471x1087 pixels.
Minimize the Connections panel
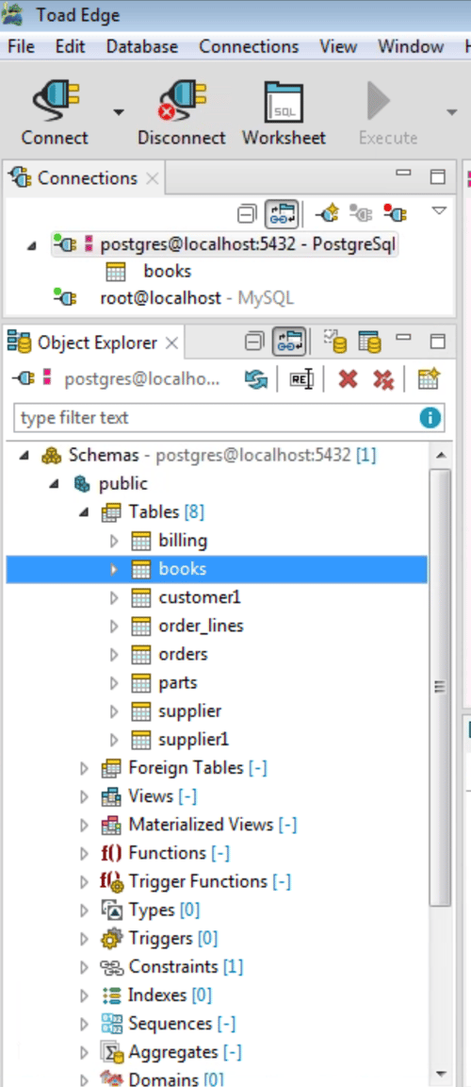(403, 174)
